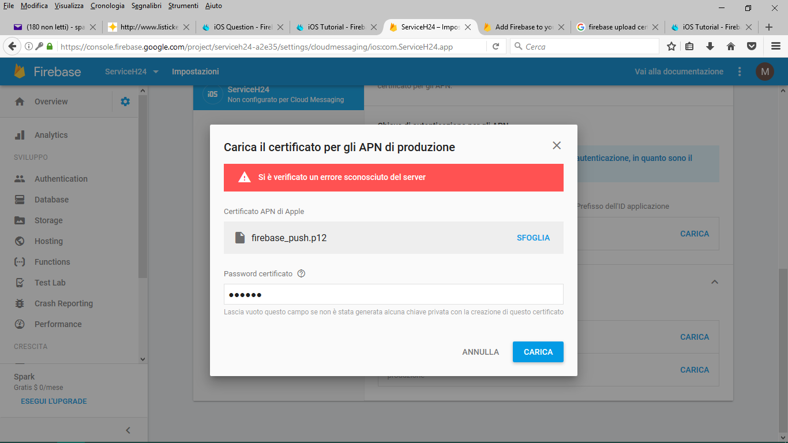Open a new browser tab

[768, 27]
